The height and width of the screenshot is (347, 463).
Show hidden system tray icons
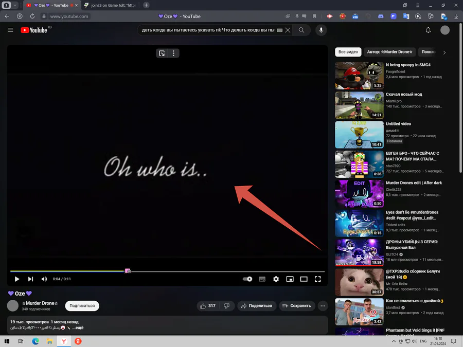coord(394,341)
